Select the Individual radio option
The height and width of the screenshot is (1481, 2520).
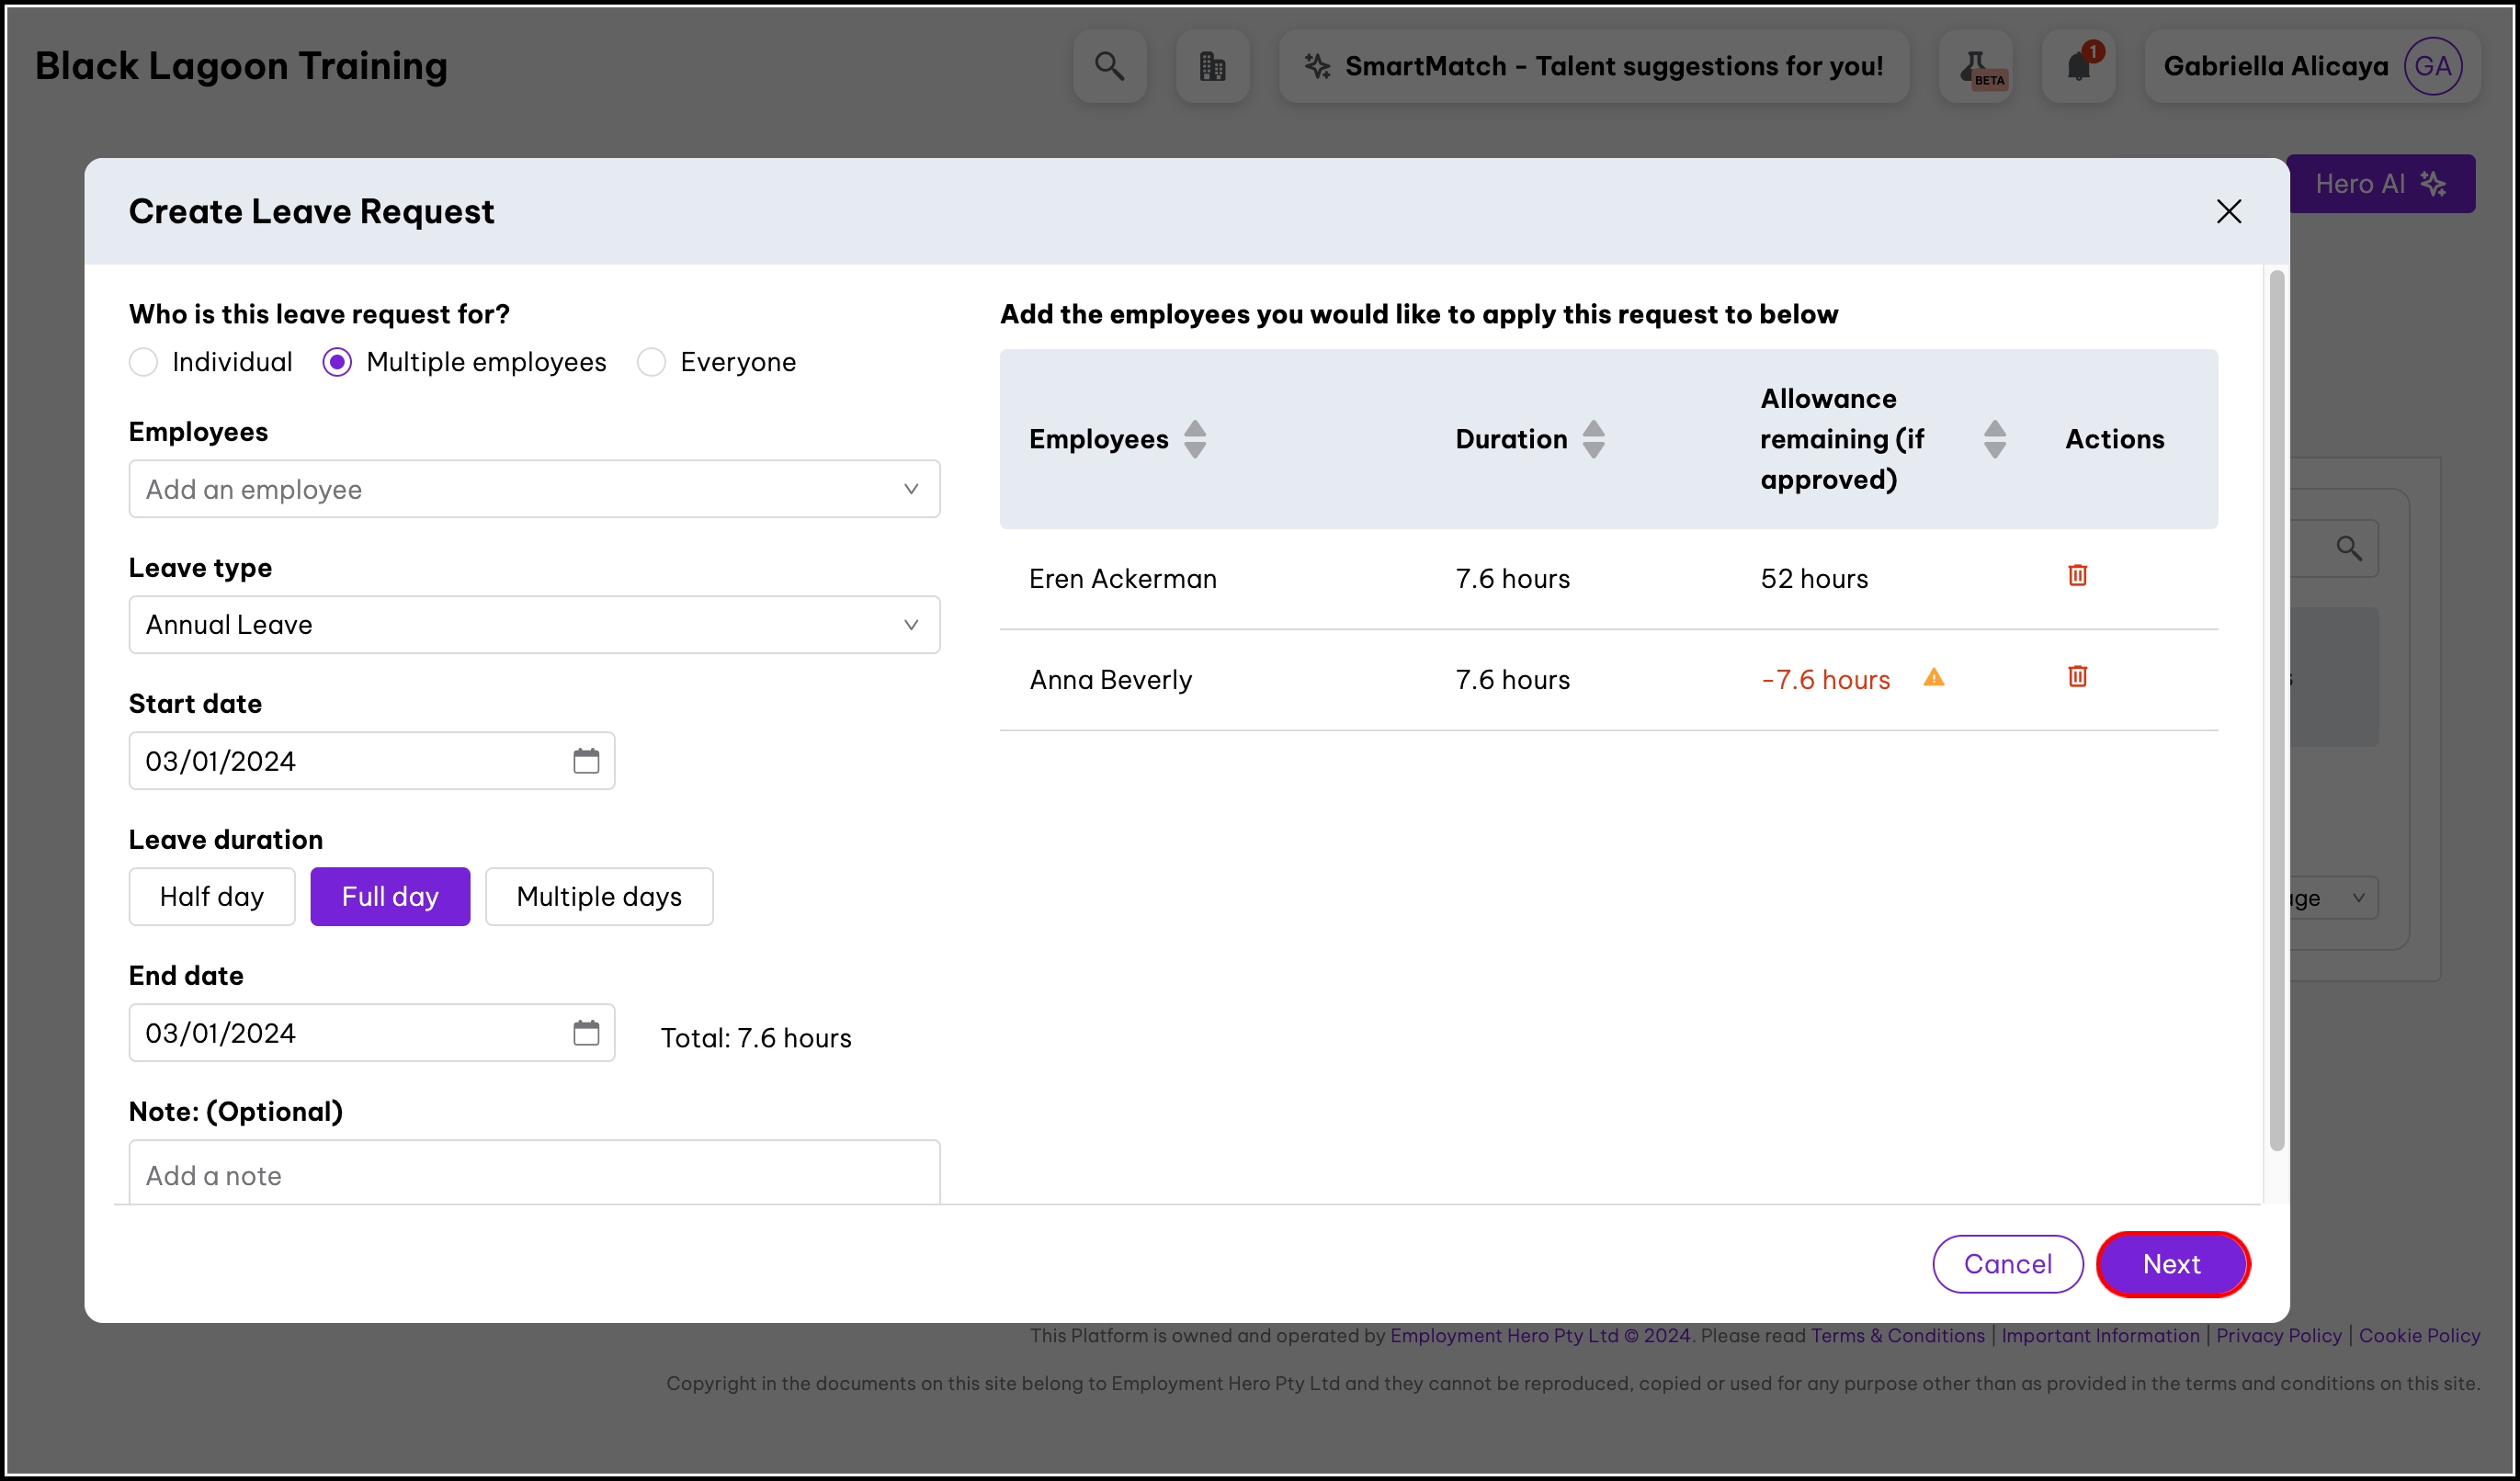(x=144, y=362)
